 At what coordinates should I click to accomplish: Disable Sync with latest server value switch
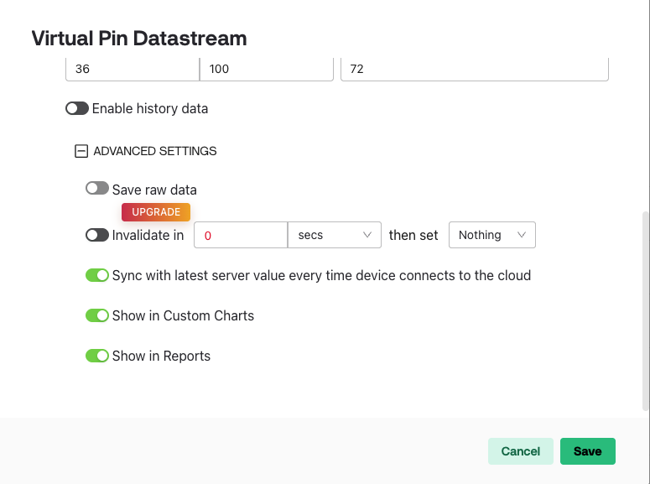click(x=97, y=275)
